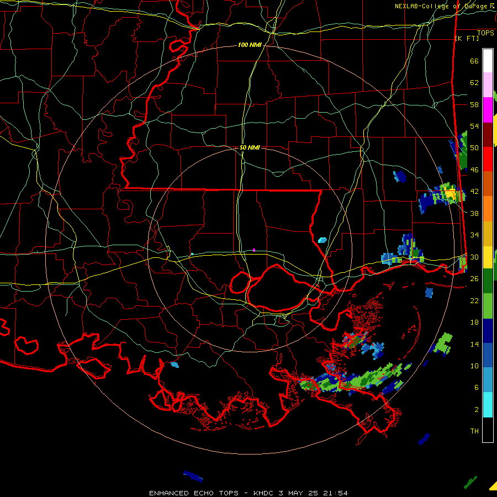Click the isolated navy echo at bottom of map
497x497 pixels.
[193, 476]
